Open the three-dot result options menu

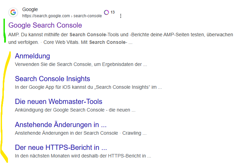[x=121, y=16]
